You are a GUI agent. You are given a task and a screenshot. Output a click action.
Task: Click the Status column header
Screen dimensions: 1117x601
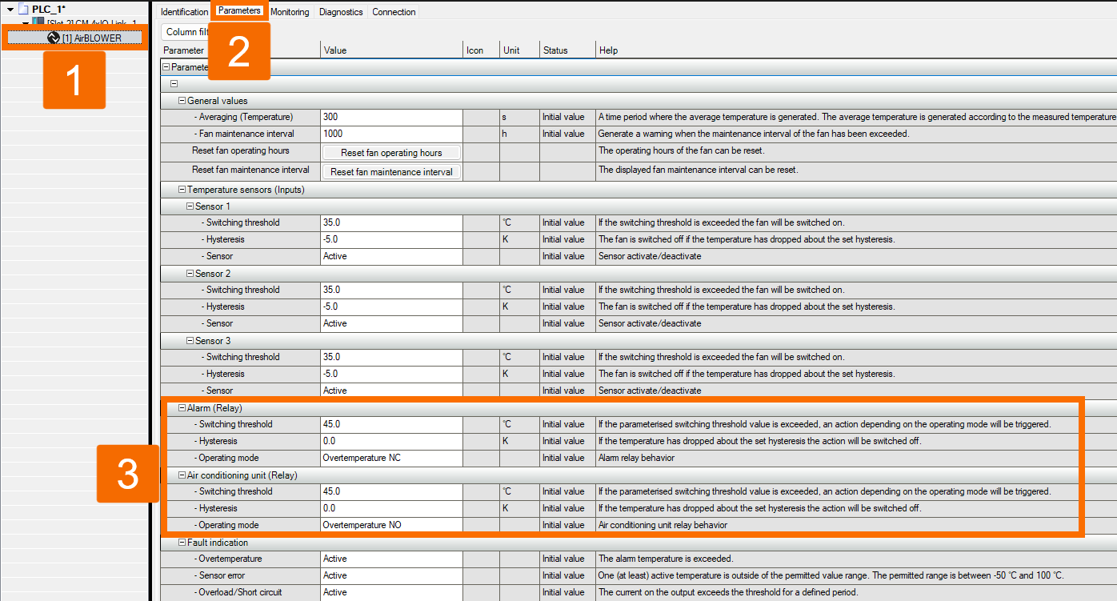[567, 50]
